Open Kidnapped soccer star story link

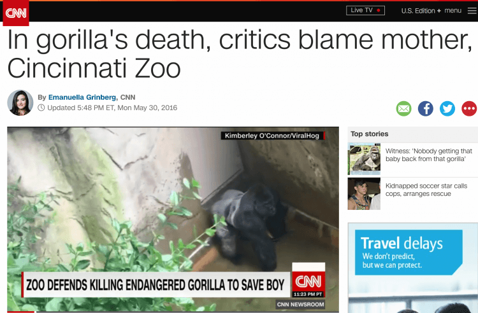[426, 190]
